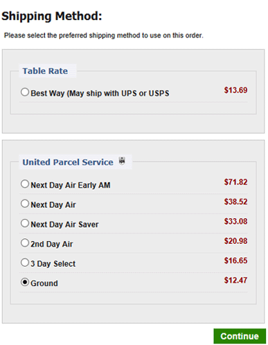The width and height of the screenshot is (268, 345).
Task: Click the $16.65 3 Day Select price
Action: coord(235,260)
